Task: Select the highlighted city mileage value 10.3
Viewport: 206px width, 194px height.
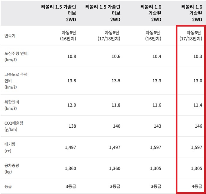Action: coord(198,56)
